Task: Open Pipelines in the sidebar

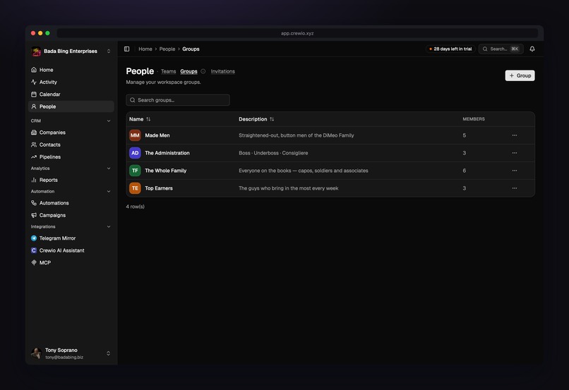Action: point(71,157)
